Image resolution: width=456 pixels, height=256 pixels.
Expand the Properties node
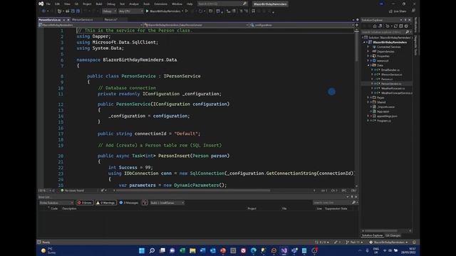pyautogui.click(x=368, y=56)
